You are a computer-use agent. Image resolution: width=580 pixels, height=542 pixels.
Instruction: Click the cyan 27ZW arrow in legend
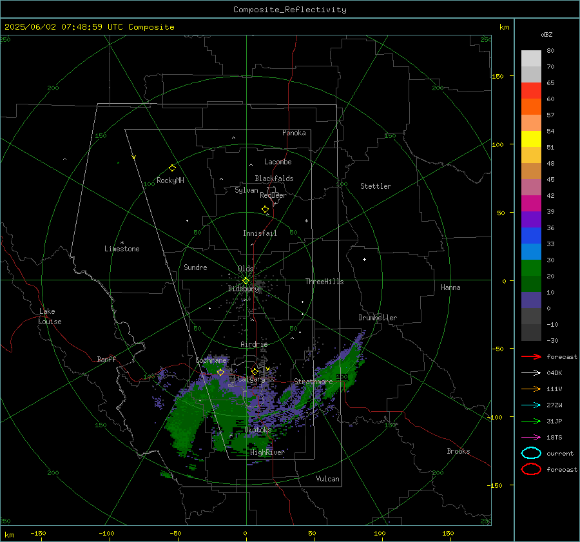[531, 405]
